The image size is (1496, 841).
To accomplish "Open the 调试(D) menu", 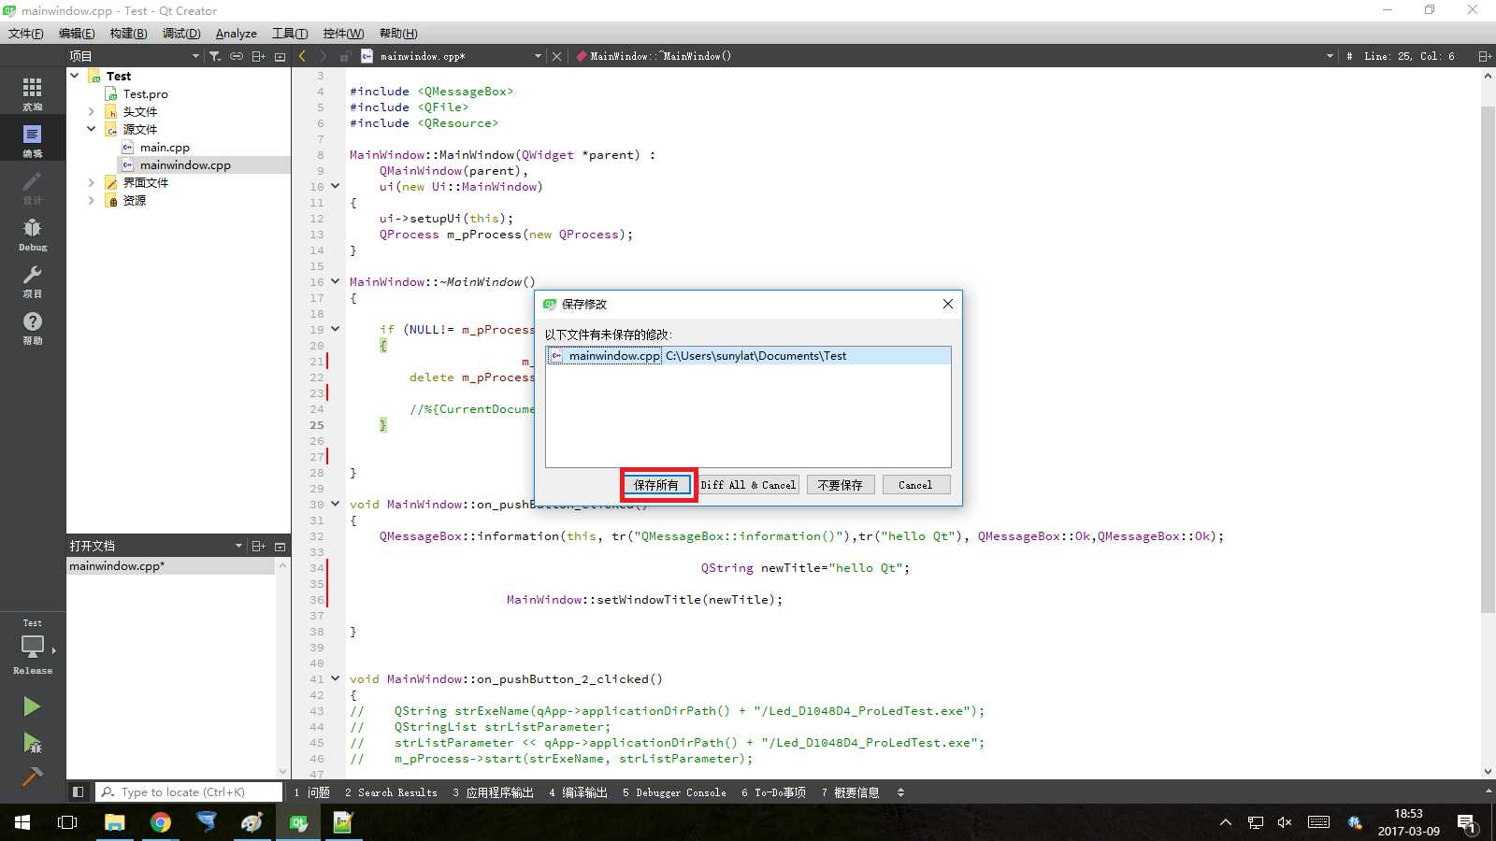I will tap(181, 33).
